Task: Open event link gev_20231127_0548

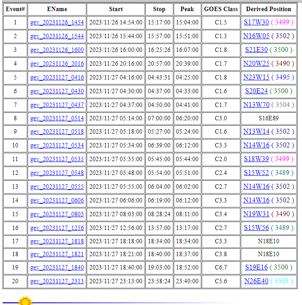Action: click(57, 173)
